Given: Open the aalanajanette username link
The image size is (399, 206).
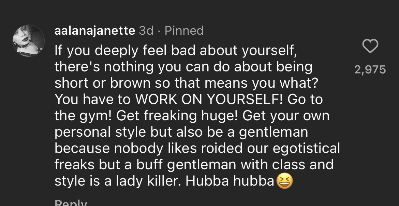Looking at the screenshot, I should [x=95, y=31].
